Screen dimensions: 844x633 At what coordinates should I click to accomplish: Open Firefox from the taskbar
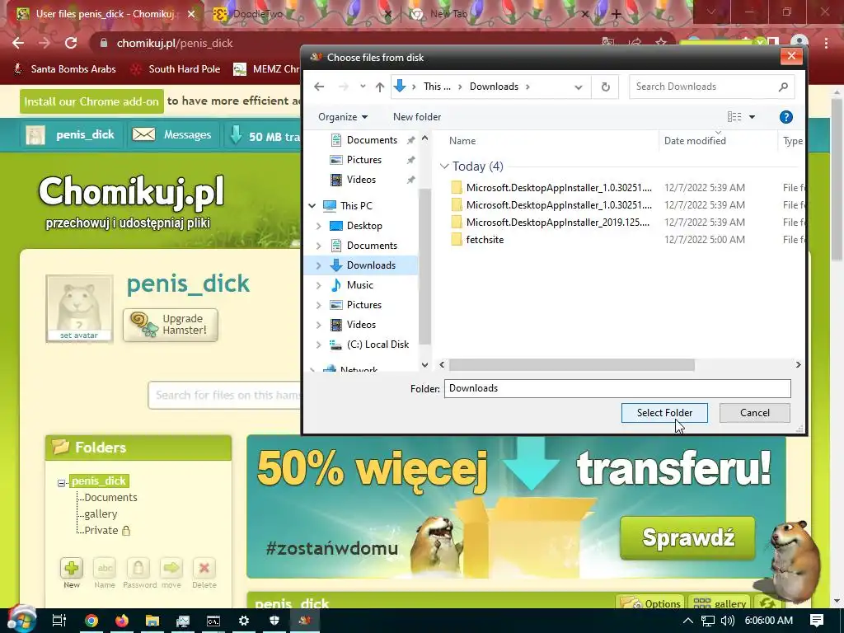pyautogui.click(x=122, y=621)
